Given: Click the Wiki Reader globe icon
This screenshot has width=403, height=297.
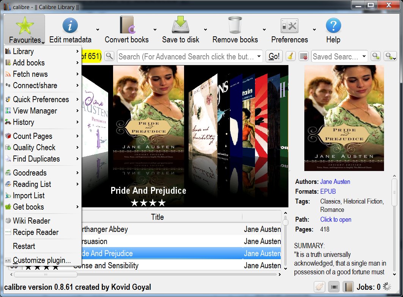Looking at the screenshot, I should pyautogui.click(x=8, y=220).
